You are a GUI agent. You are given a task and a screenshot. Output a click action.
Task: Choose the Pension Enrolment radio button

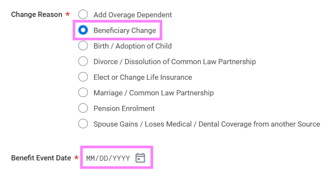pyautogui.click(x=83, y=108)
